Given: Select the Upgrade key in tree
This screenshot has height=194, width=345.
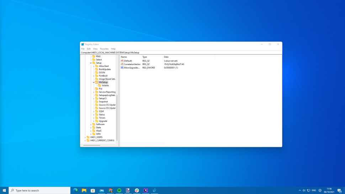Looking at the screenshot, I should pos(103,121).
